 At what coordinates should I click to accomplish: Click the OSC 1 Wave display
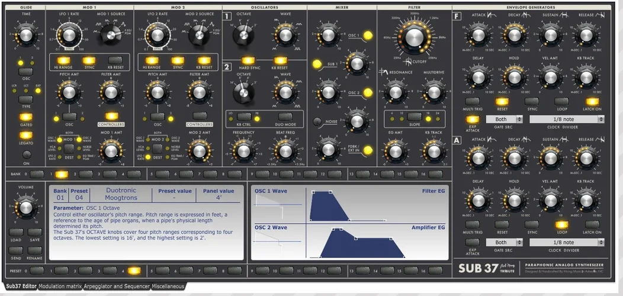click(x=278, y=204)
